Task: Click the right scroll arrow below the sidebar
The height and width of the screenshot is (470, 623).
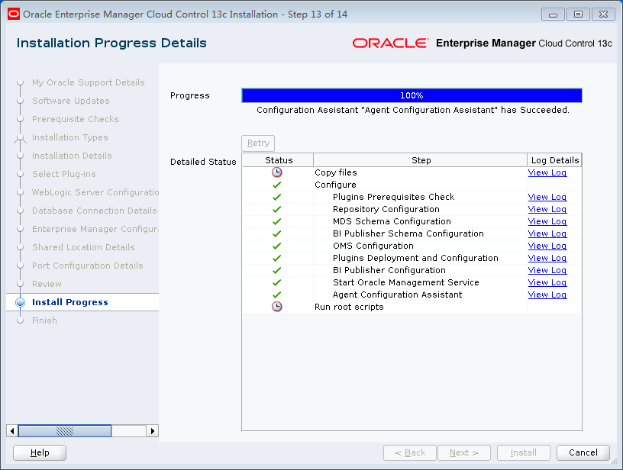Action: (152, 430)
